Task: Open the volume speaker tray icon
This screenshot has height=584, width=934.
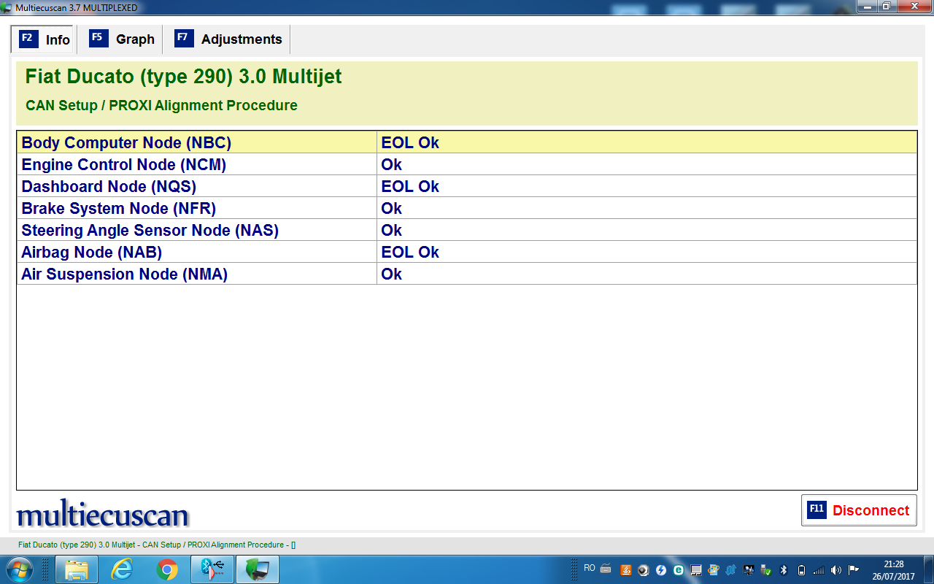Action: click(x=835, y=569)
